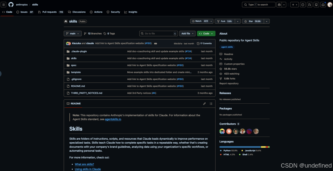333x171 pixels.
Task: Open commit hash 69c0b1a
Action: 178,44
